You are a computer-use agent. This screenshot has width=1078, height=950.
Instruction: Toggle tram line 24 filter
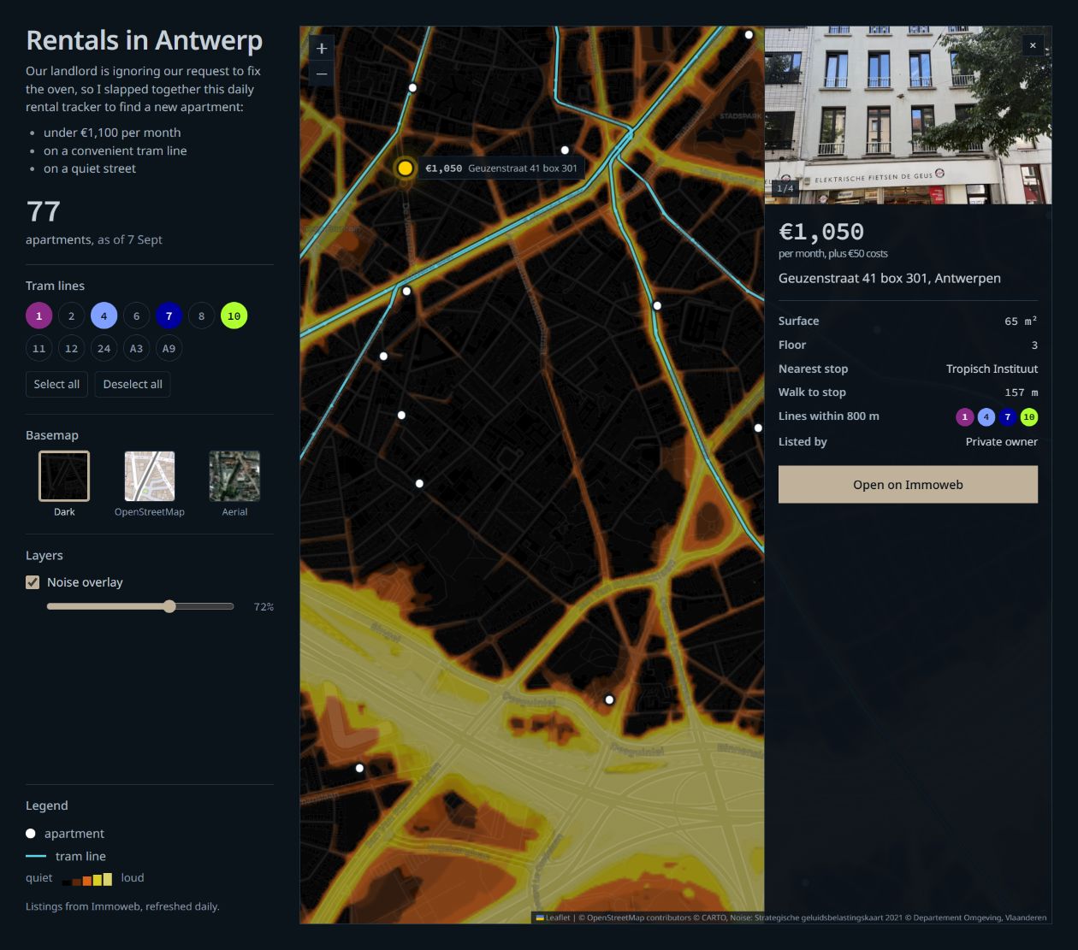104,348
